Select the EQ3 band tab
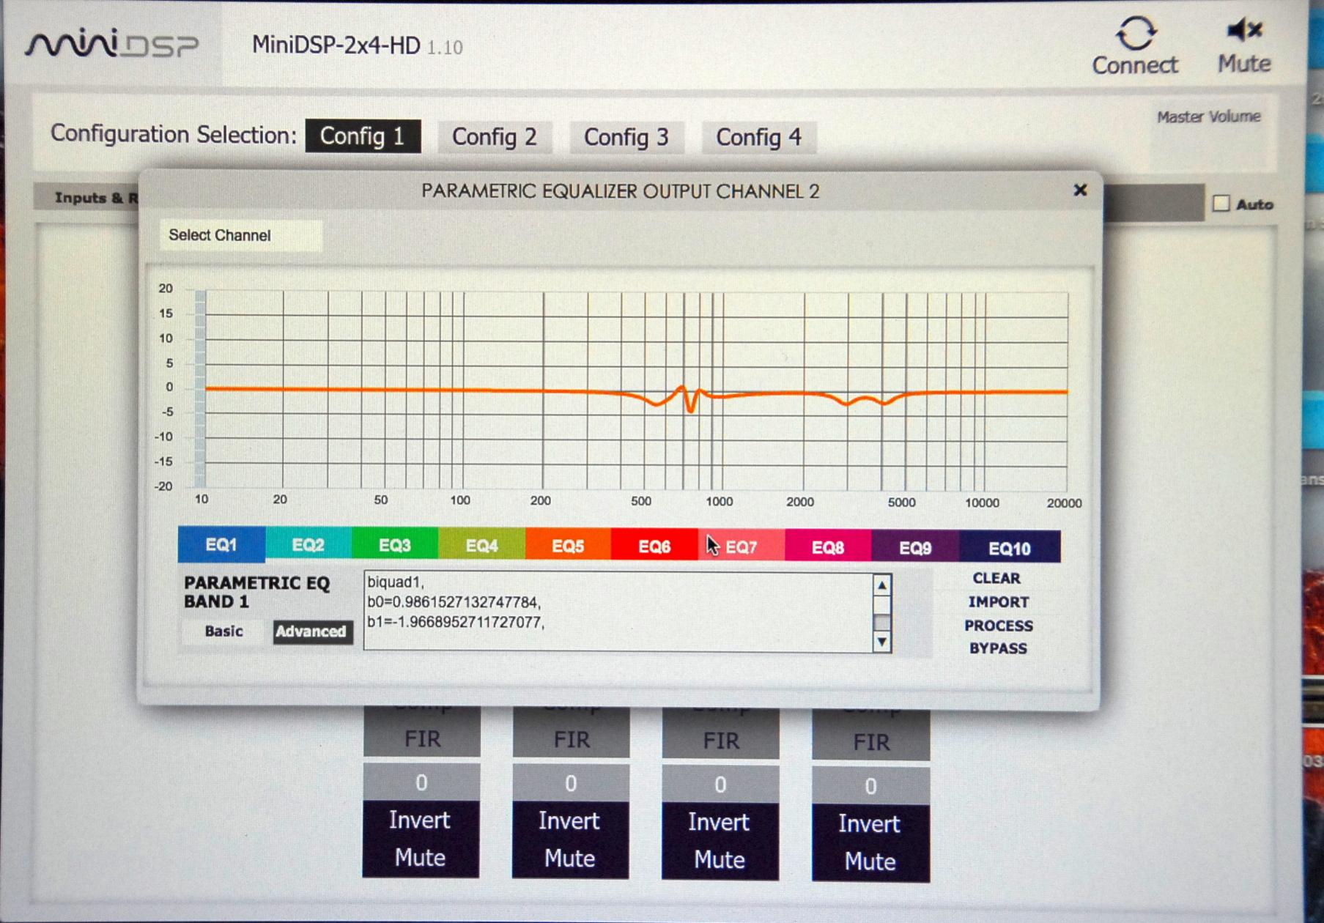The height and width of the screenshot is (923, 1324). (395, 546)
